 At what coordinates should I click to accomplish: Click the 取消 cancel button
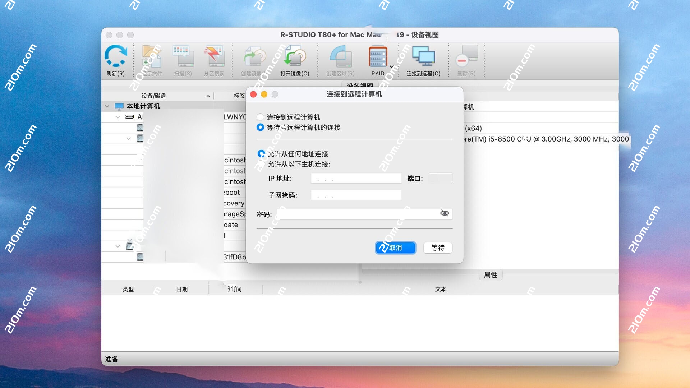pos(395,248)
